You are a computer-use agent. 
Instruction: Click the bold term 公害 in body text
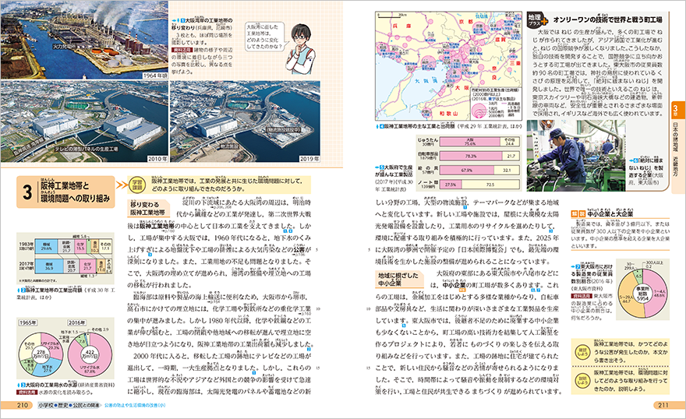click(x=299, y=250)
